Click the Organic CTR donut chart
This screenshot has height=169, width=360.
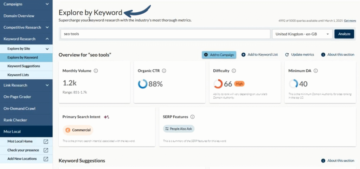(143, 84)
